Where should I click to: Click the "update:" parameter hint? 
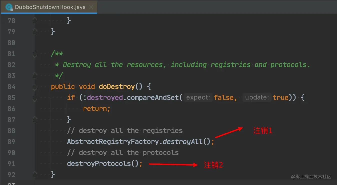point(257,97)
